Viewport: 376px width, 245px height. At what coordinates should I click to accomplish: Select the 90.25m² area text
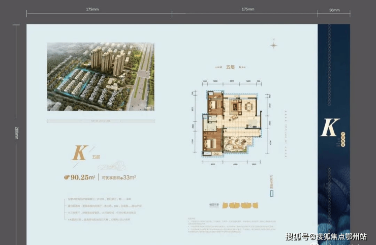83,177
